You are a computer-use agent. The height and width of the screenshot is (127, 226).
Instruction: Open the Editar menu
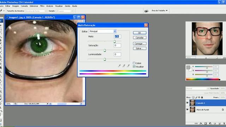(8, 6)
